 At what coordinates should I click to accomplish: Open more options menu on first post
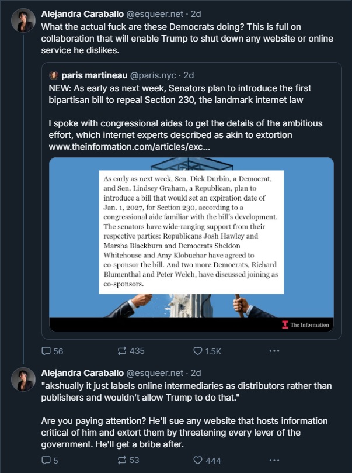(274, 351)
